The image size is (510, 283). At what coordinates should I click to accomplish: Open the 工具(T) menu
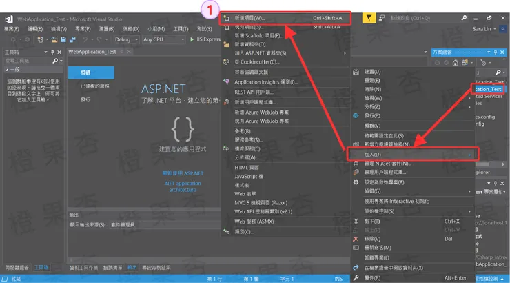click(181, 29)
